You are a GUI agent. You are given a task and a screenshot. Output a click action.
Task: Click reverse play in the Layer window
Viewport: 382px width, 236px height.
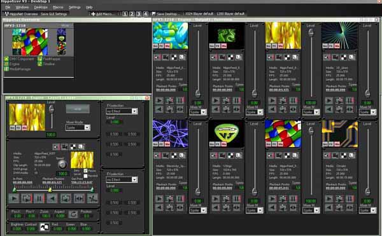[x=52, y=198]
